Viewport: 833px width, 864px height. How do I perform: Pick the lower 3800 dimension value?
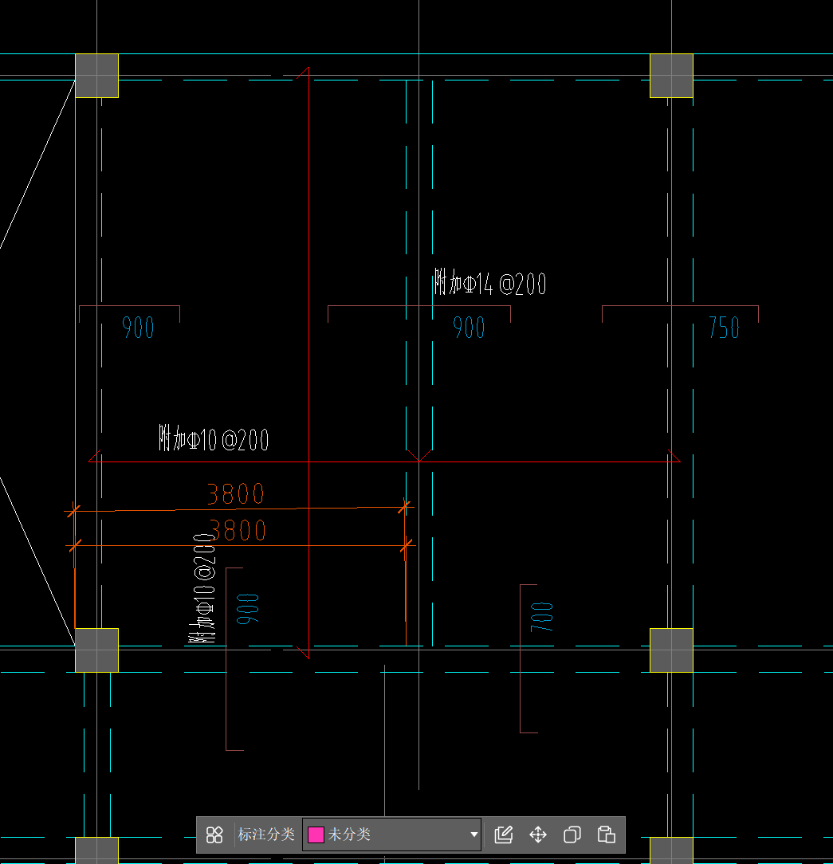click(x=238, y=531)
